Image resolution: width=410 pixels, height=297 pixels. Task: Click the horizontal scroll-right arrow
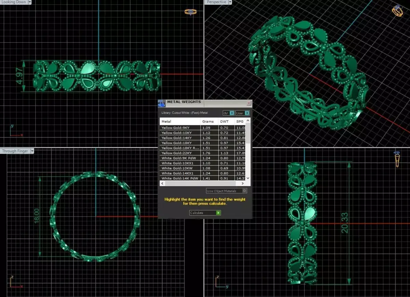point(243,183)
